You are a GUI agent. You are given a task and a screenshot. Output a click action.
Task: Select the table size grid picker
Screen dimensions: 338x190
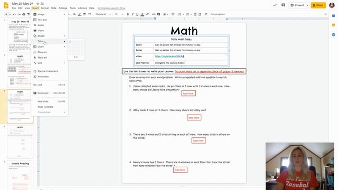[x=76, y=47]
